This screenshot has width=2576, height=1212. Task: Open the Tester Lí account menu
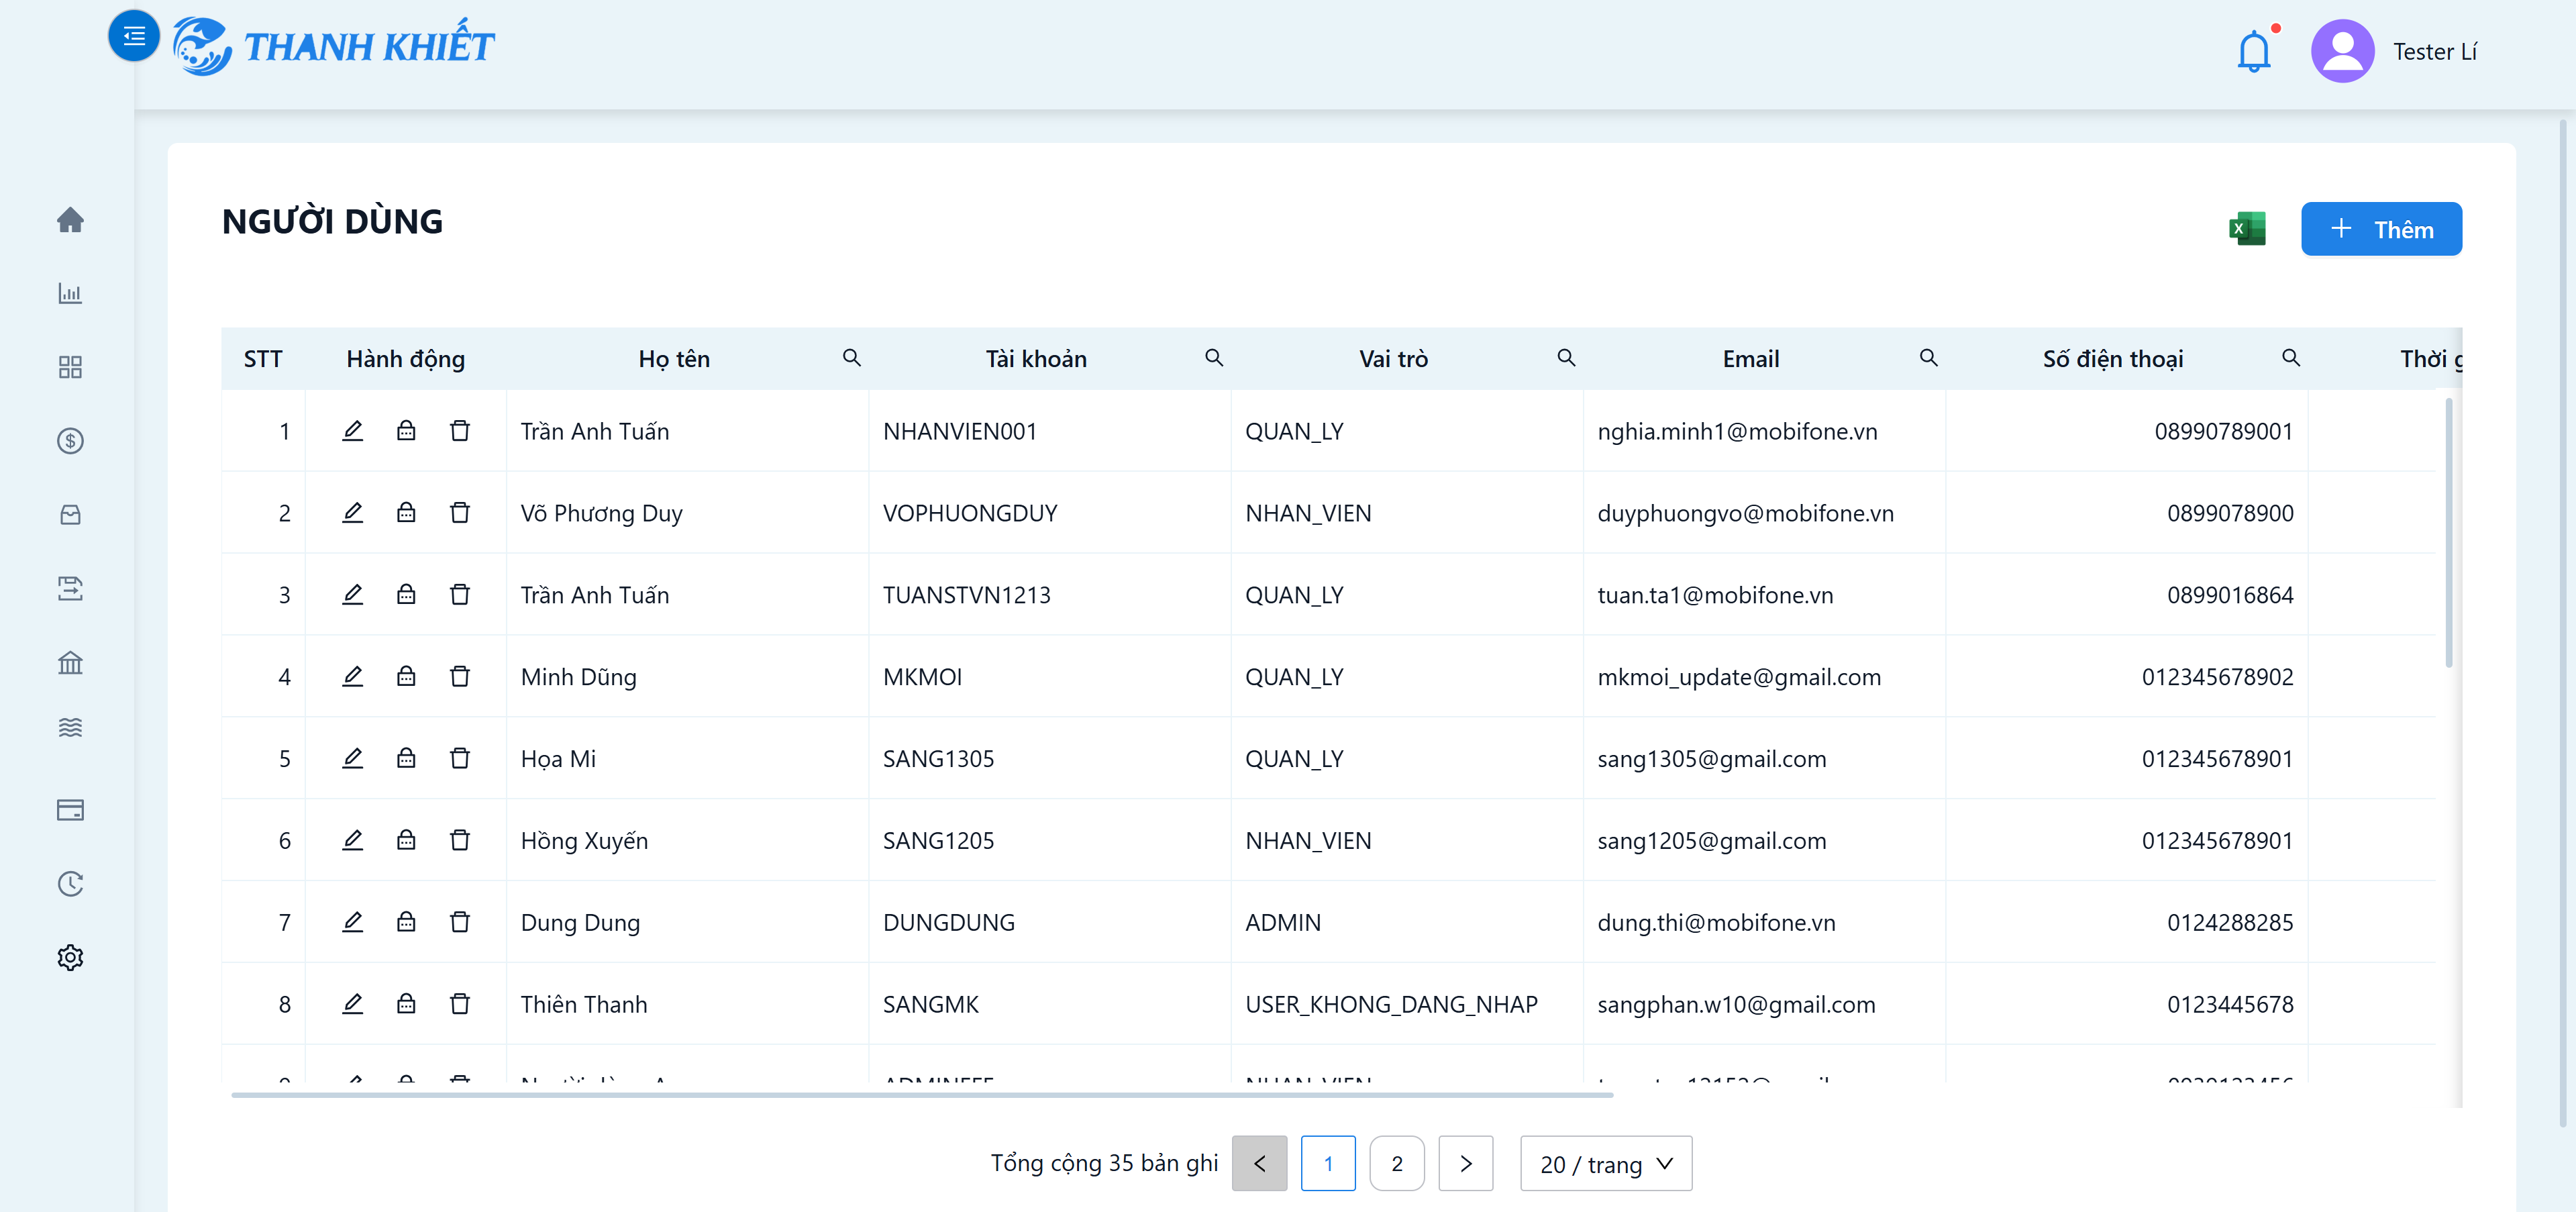[x=2394, y=51]
